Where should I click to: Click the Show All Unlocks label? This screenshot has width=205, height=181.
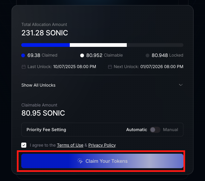coord(38,85)
